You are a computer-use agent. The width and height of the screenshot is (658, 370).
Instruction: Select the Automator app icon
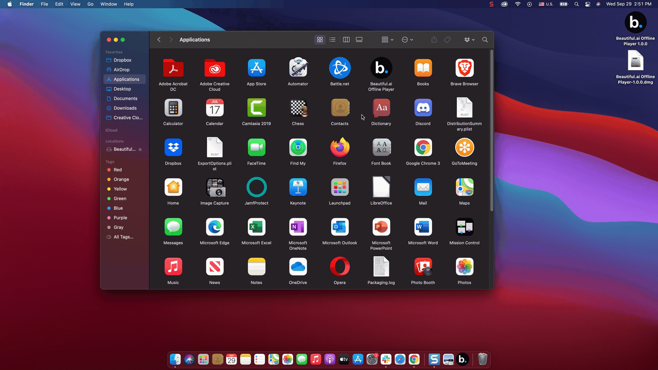tap(298, 67)
